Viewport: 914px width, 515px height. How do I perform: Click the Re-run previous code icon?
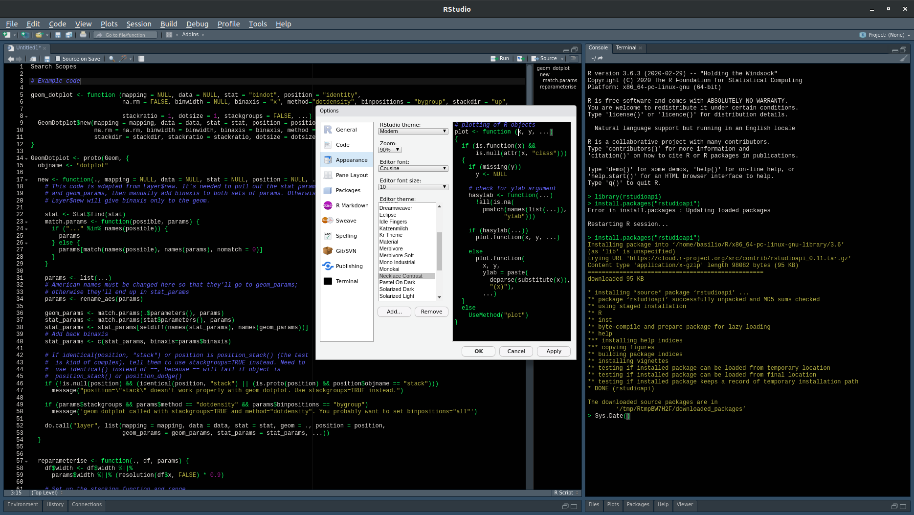pos(520,59)
